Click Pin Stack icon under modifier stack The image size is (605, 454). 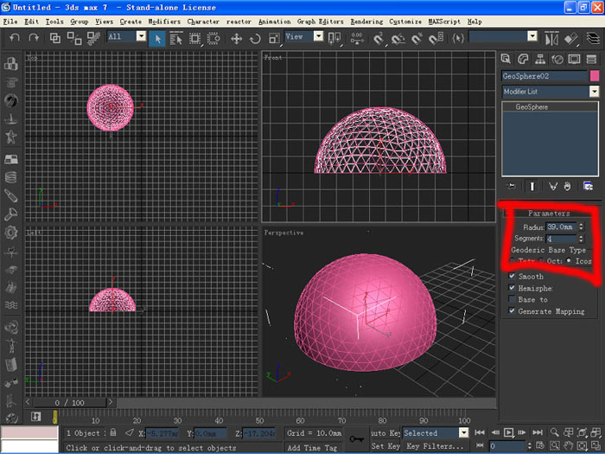[x=512, y=187]
